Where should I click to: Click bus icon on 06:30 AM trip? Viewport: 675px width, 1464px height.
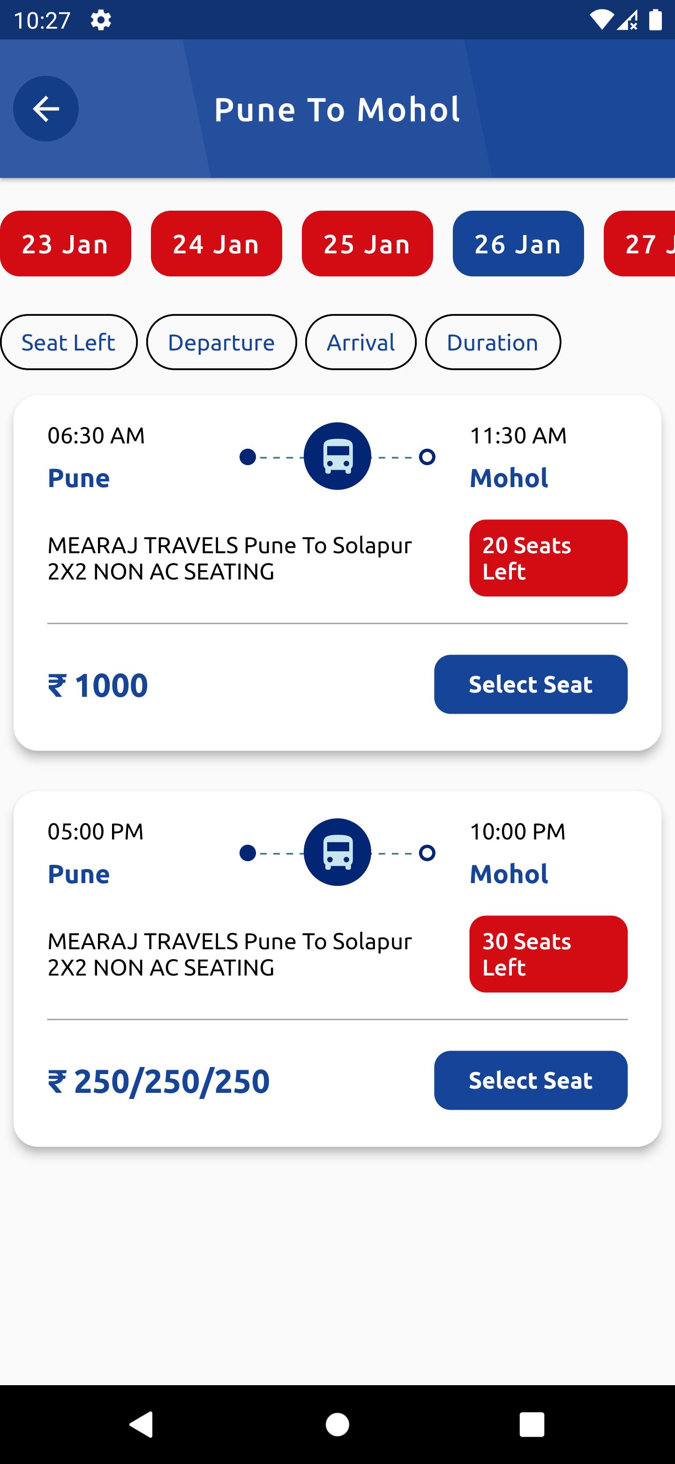tap(337, 457)
